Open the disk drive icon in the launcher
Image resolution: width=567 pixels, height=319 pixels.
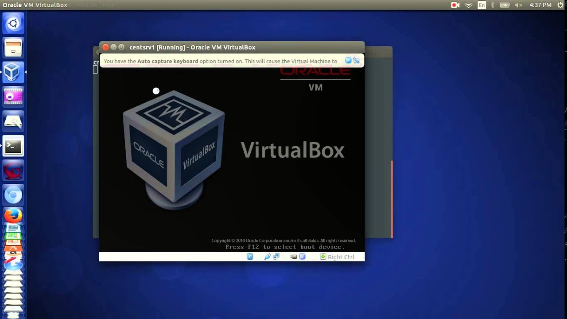13,121
